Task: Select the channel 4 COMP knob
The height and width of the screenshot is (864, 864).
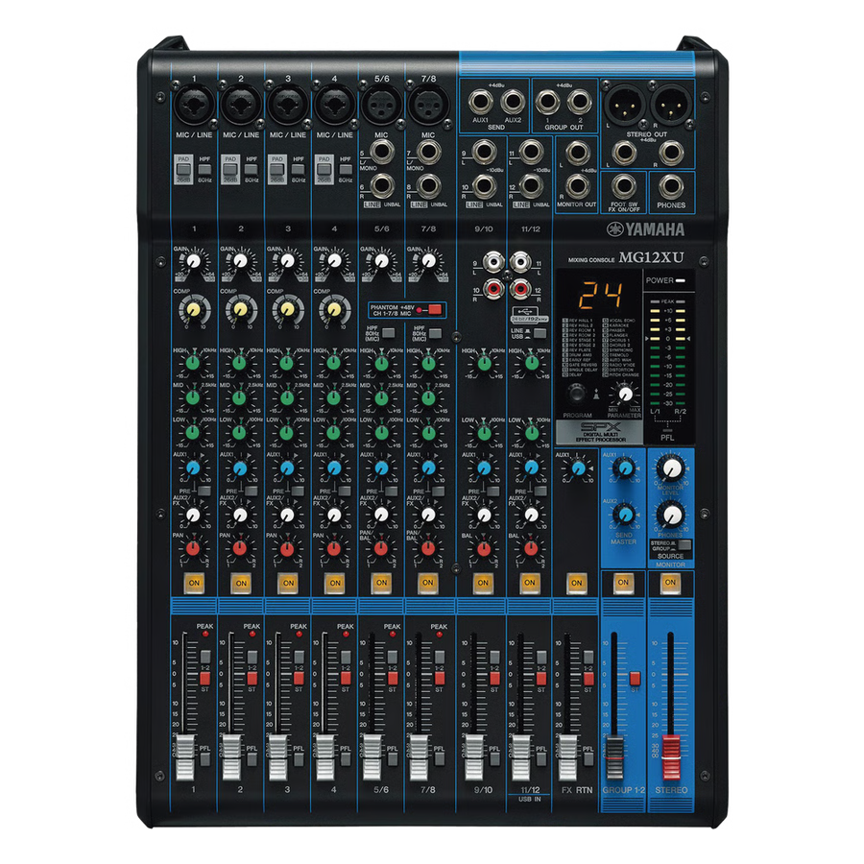Action: pyautogui.click(x=334, y=310)
